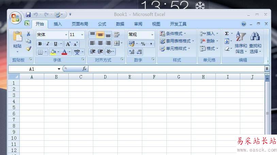Open 单元格样式 cell styles
The image size is (277, 155).
point(175,48)
